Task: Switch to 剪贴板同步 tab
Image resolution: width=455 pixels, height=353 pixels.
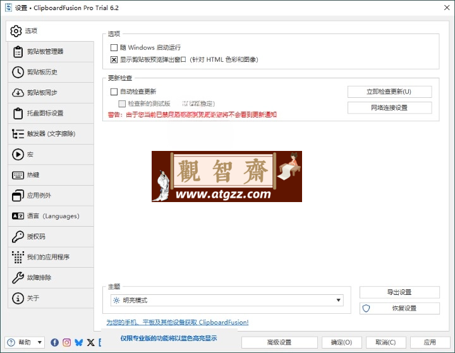Action: (51, 93)
